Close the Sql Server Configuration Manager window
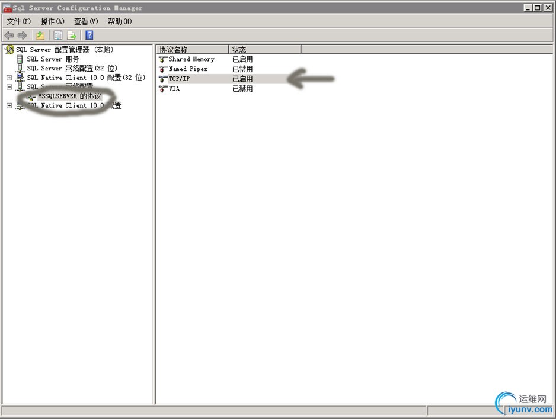The width and height of the screenshot is (556, 419). (548, 8)
